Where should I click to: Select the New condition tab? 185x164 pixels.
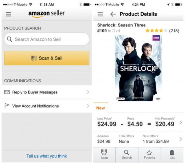pos(101,108)
